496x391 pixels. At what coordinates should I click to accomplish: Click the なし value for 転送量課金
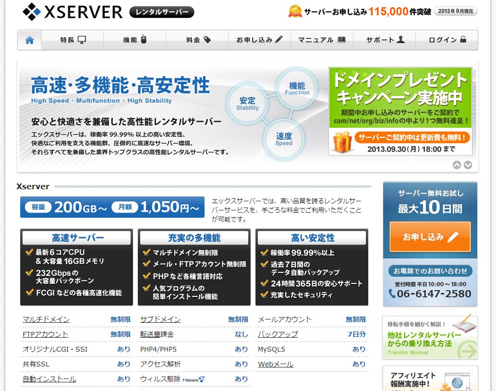point(242,334)
